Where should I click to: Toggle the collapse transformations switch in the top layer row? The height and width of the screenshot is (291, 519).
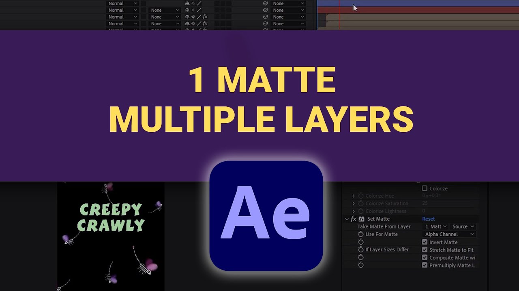(193, 3)
